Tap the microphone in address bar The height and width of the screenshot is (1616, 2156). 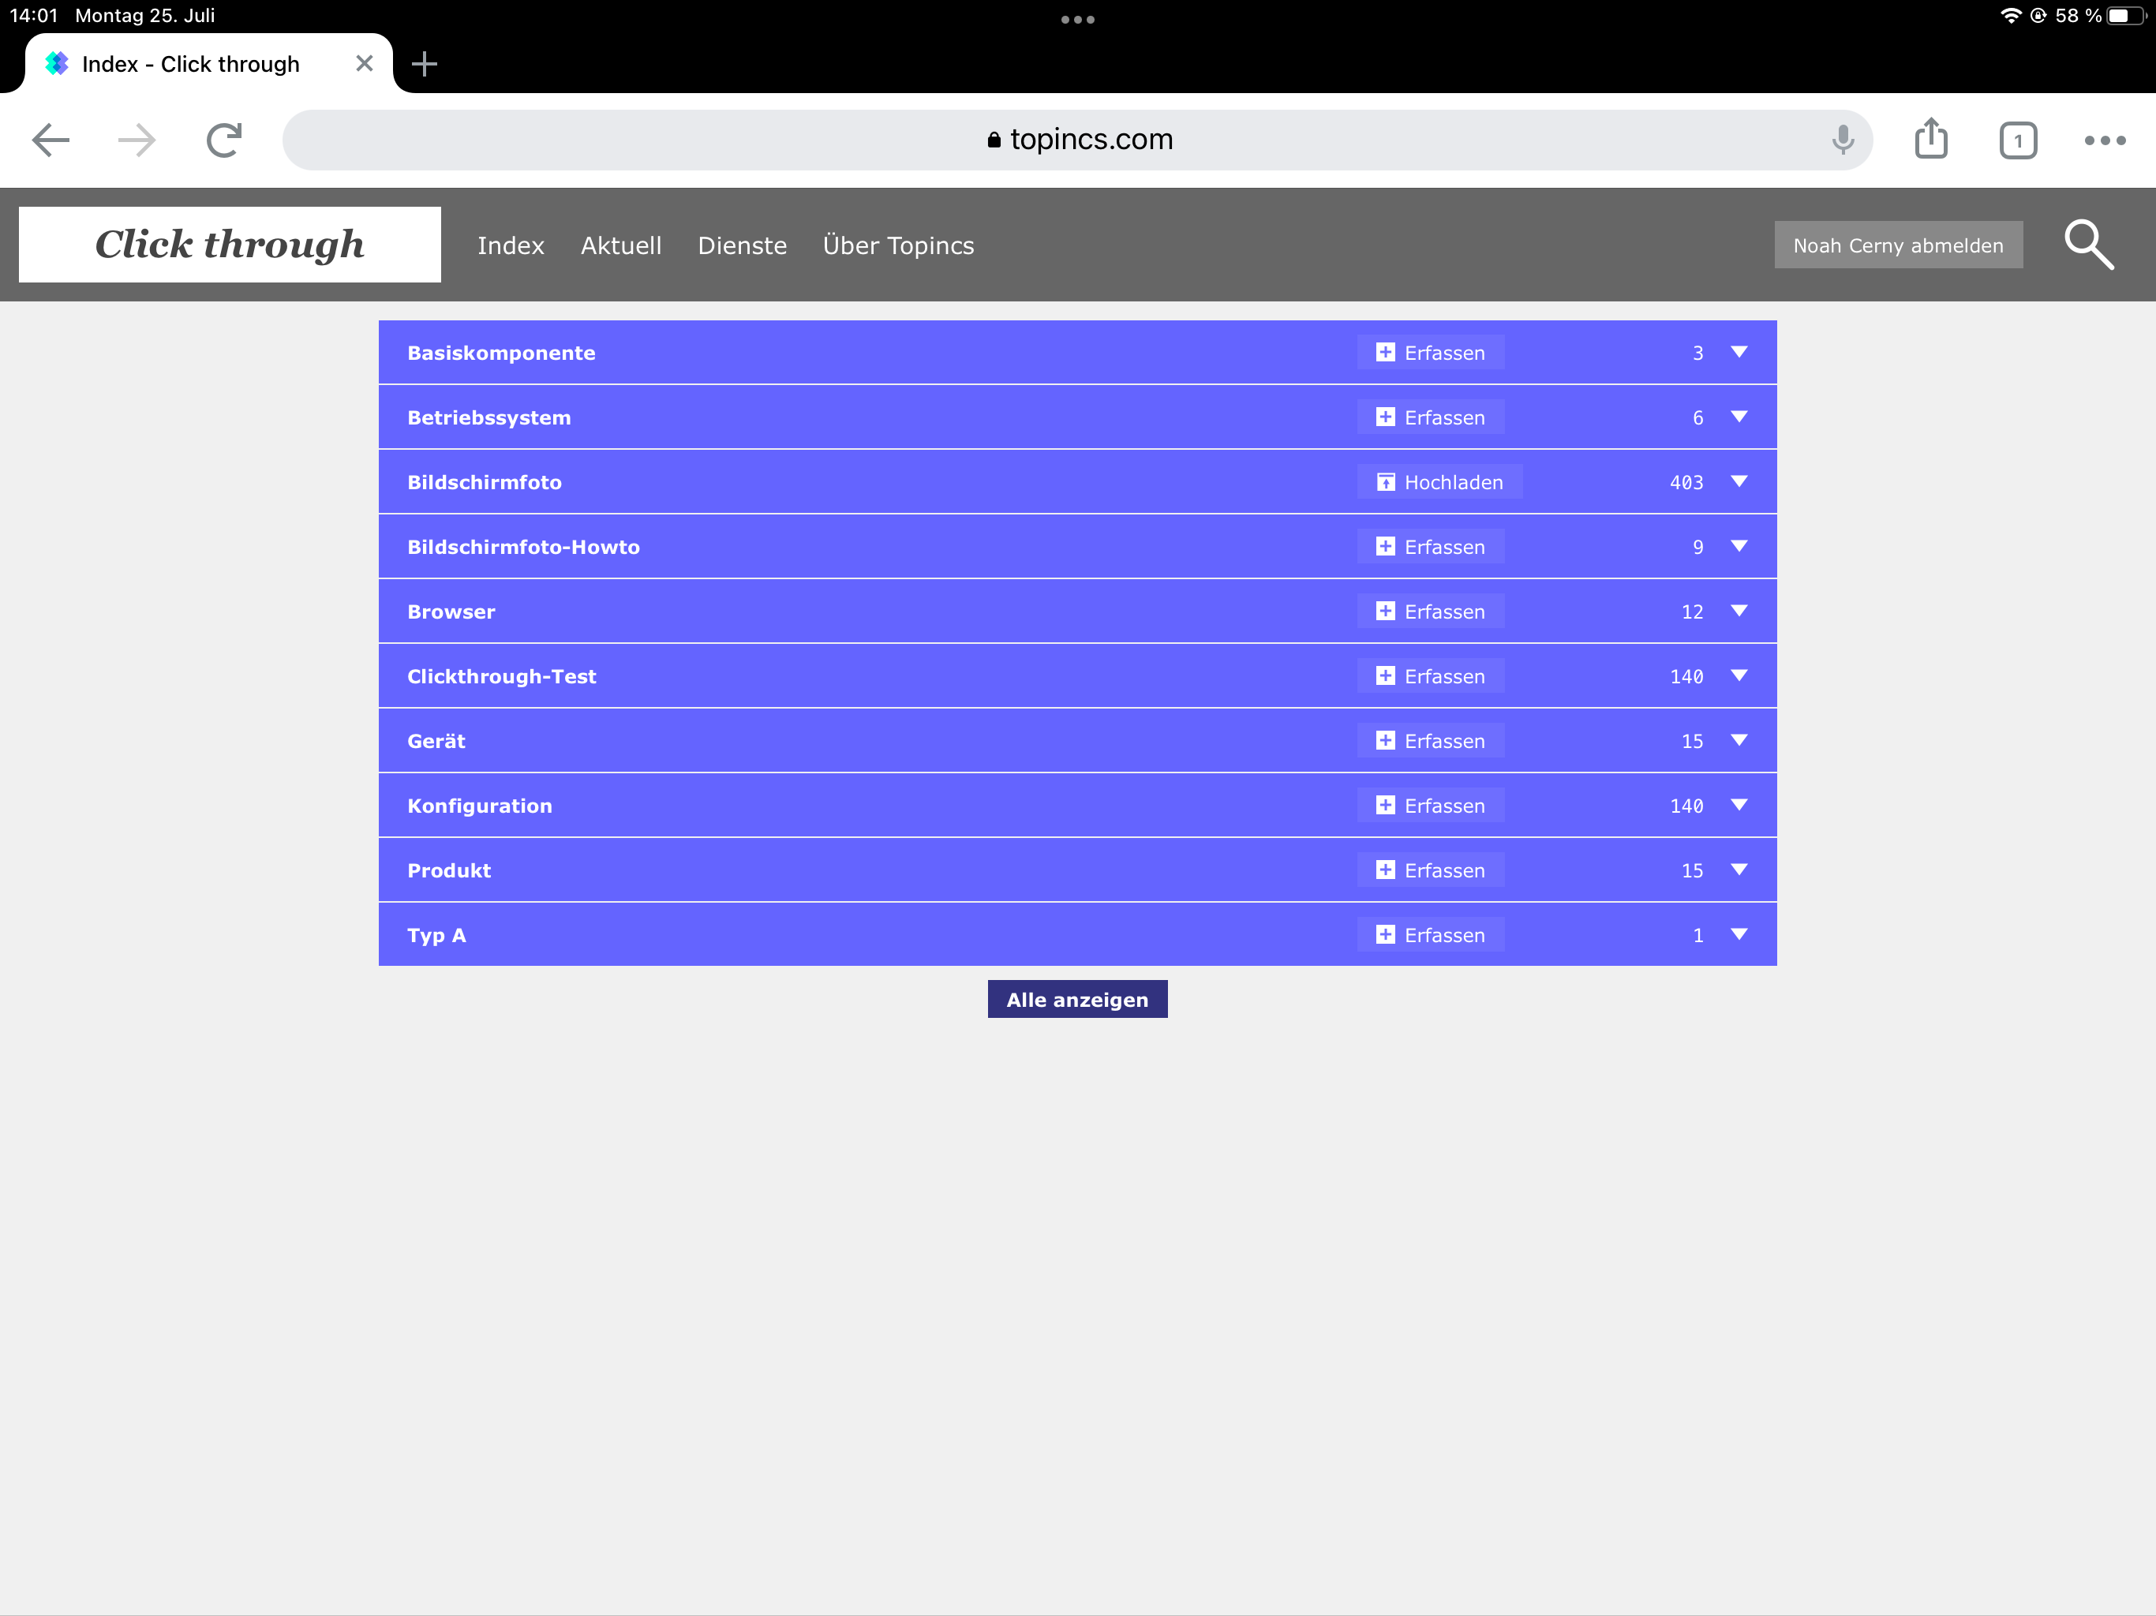(x=1841, y=140)
